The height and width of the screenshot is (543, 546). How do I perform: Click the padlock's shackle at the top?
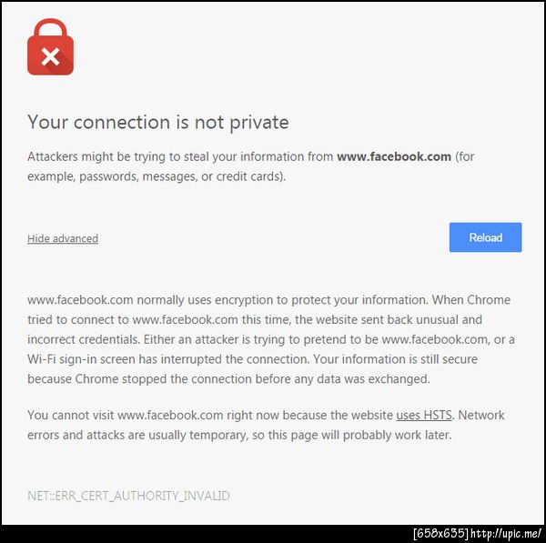click(50, 29)
